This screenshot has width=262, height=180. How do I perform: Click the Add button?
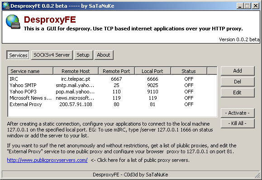[238, 71]
